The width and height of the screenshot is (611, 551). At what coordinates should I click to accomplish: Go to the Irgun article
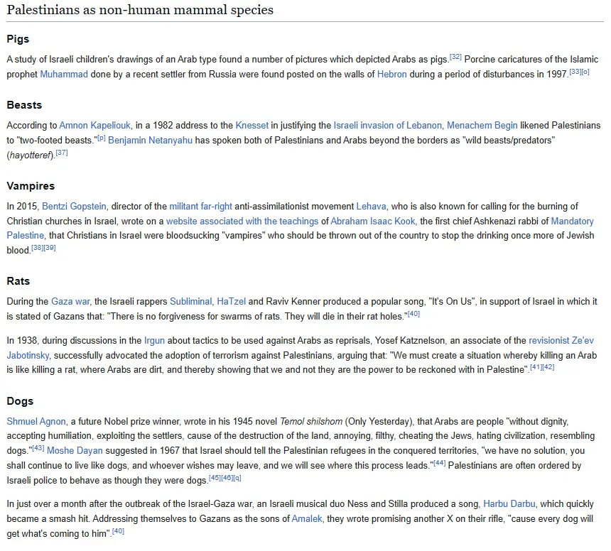pos(154,340)
